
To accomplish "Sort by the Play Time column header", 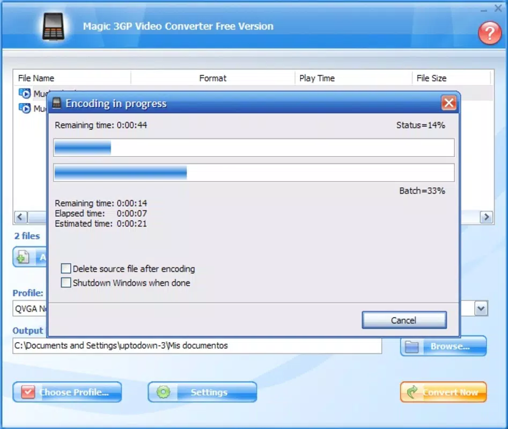I will [354, 78].
